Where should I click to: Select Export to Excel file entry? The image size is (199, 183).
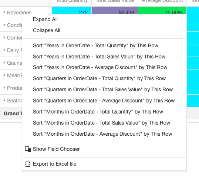click(104, 164)
